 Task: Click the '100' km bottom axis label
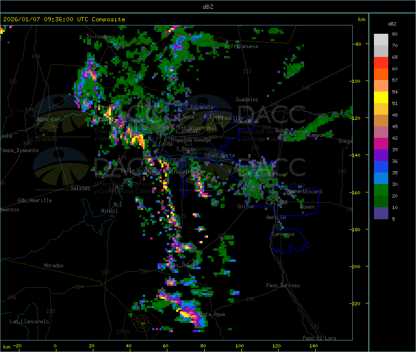coord(239,346)
